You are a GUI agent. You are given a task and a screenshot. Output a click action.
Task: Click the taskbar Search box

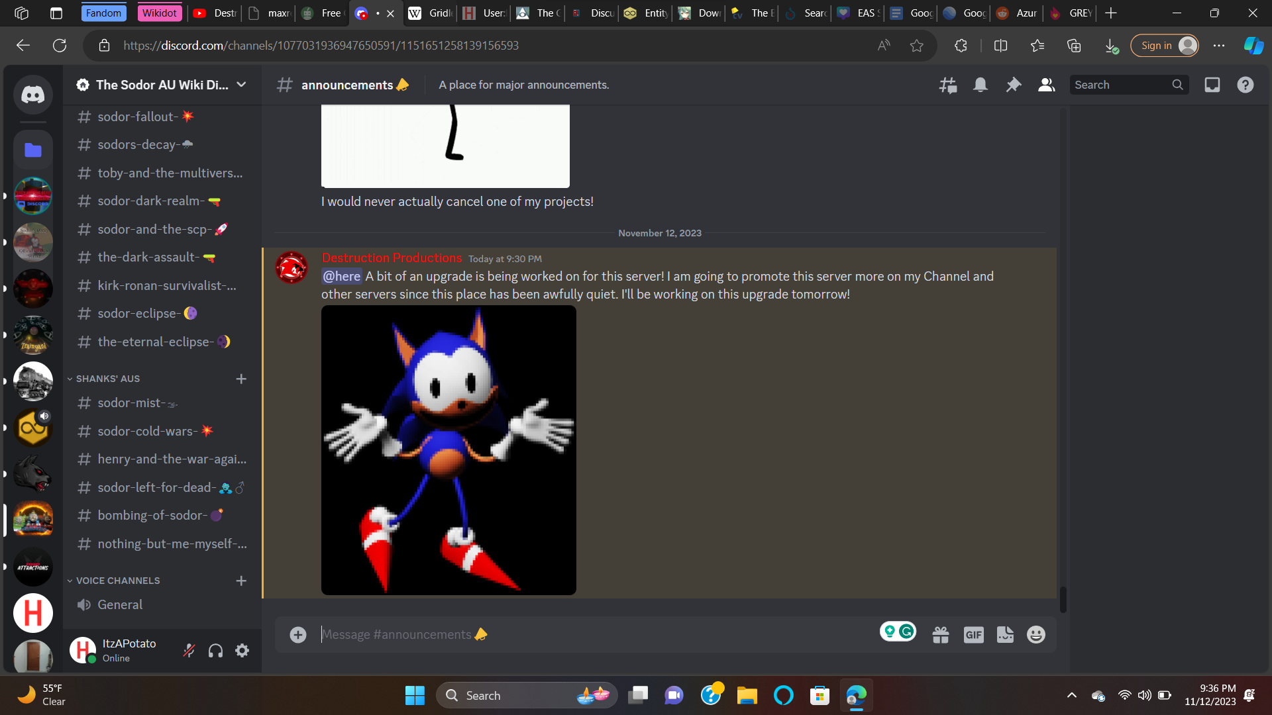point(527,695)
